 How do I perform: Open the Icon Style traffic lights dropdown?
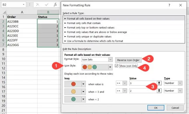[110, 67]
